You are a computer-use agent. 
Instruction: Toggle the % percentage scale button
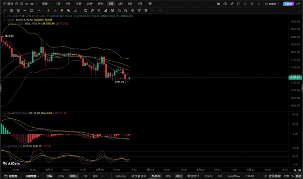point(293,176)
